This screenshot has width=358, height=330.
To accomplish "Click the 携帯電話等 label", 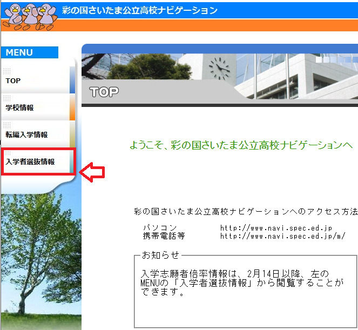I will (x=164, y=235).
